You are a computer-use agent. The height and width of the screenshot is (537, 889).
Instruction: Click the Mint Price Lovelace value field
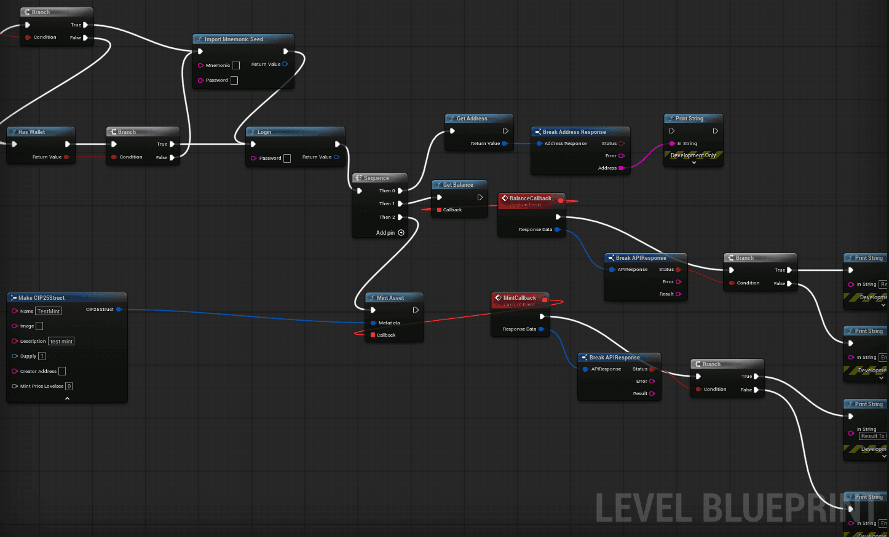(x=69, y=386)
